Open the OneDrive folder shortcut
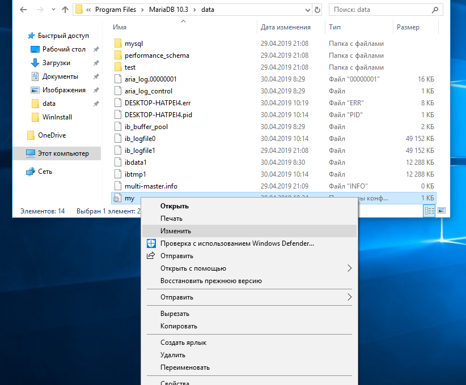This screenshot has height=385, width=466. tap(52, 135)
